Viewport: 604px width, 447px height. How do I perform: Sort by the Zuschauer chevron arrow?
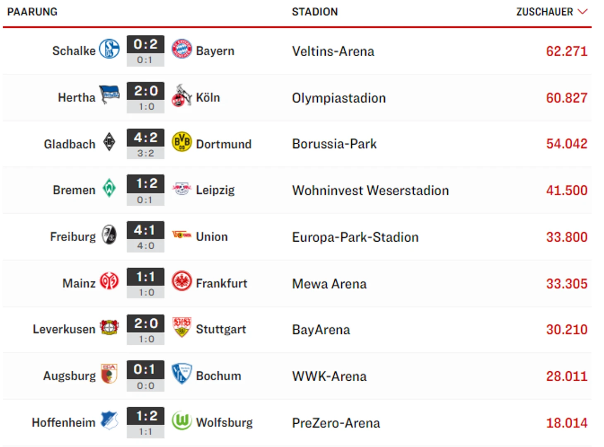[582, 12]
